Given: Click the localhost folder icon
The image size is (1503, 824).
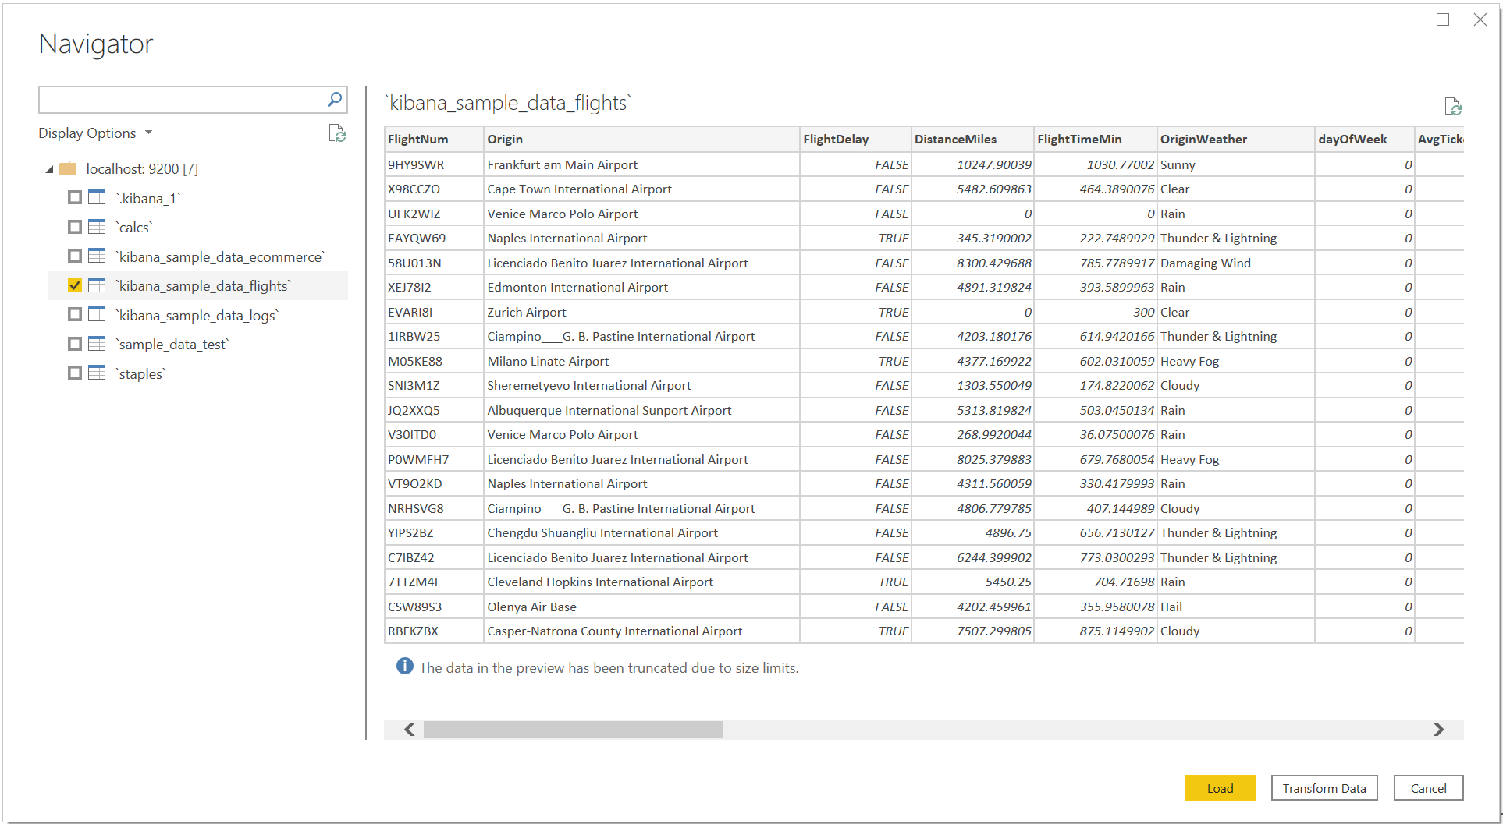Looking at the screenshot, I should (x=69, y=168).
